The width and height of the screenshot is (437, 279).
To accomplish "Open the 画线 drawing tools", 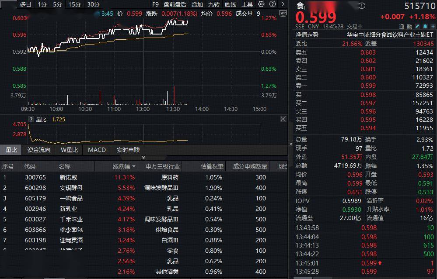I will pyautogui.click(x=231, y=4).
